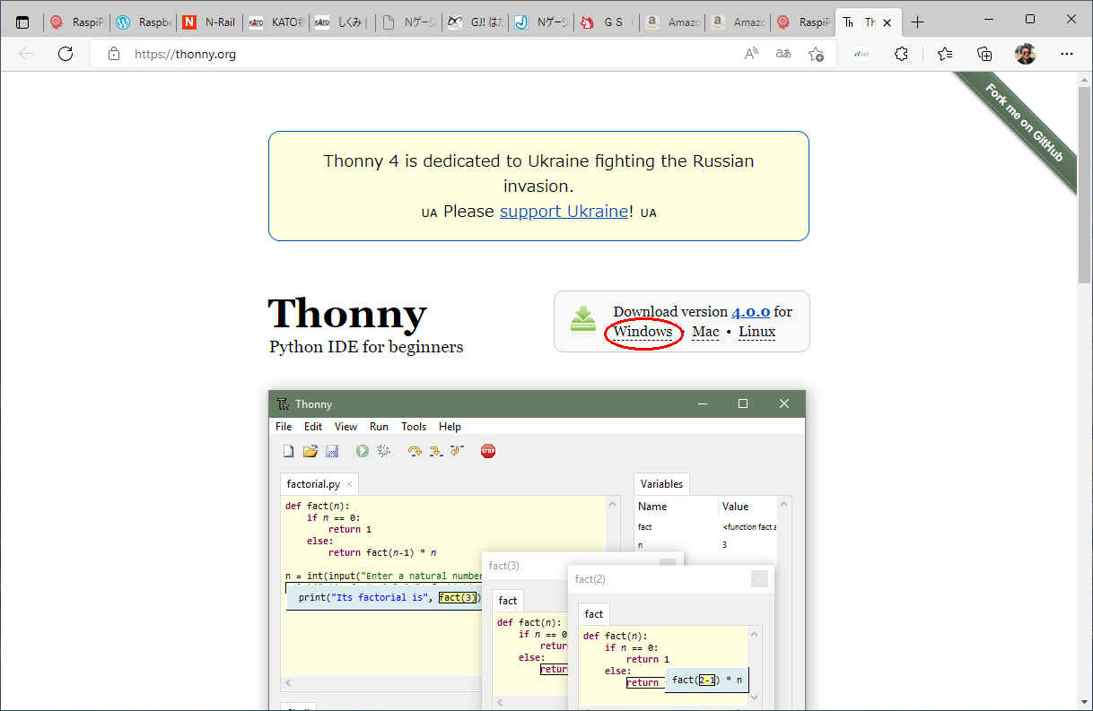The image size is (1093, 711).
Task: Open the translate (aあ) icon
Action: (783, 54)
